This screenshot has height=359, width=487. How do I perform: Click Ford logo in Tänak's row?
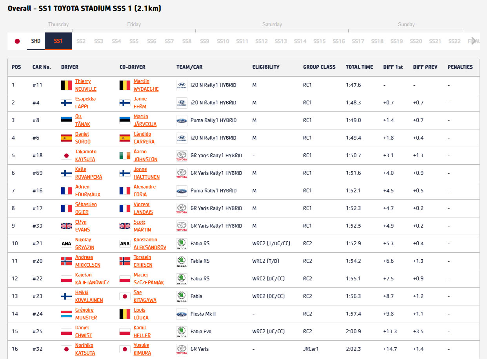[182, 120]
